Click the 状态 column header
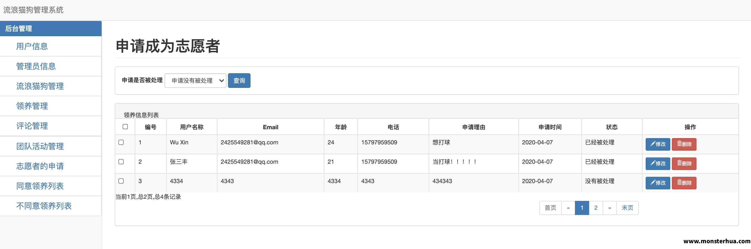751x249 pixels. click(612, 127)
